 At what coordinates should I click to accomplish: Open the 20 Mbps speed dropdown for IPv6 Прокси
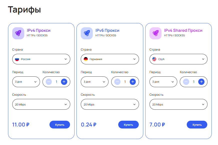[110, 104]
